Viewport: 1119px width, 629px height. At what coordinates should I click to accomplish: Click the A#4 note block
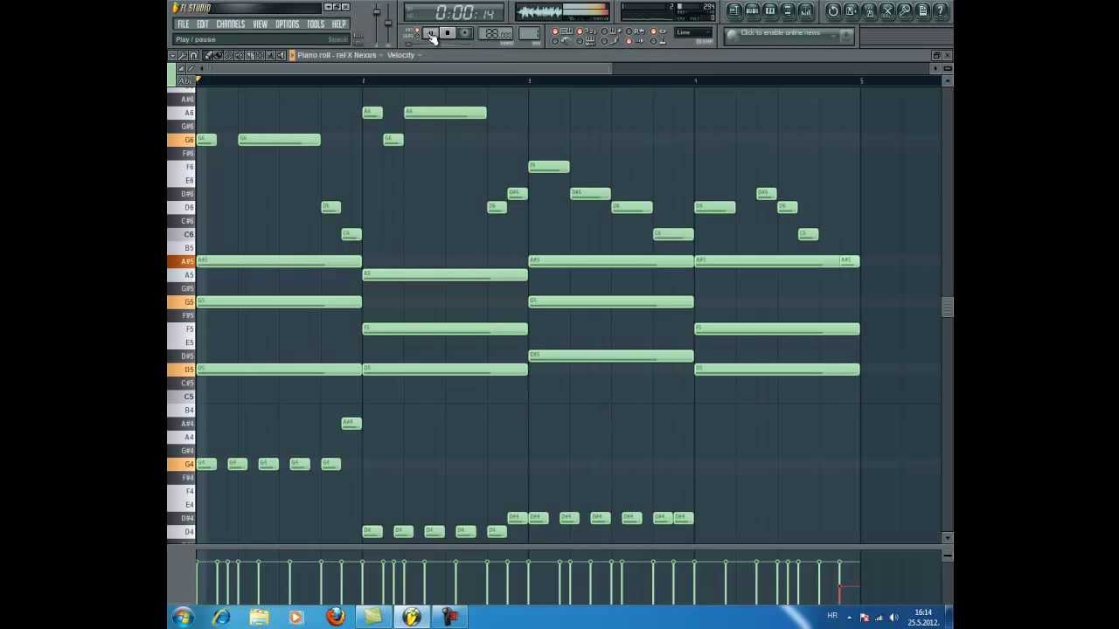351,424
